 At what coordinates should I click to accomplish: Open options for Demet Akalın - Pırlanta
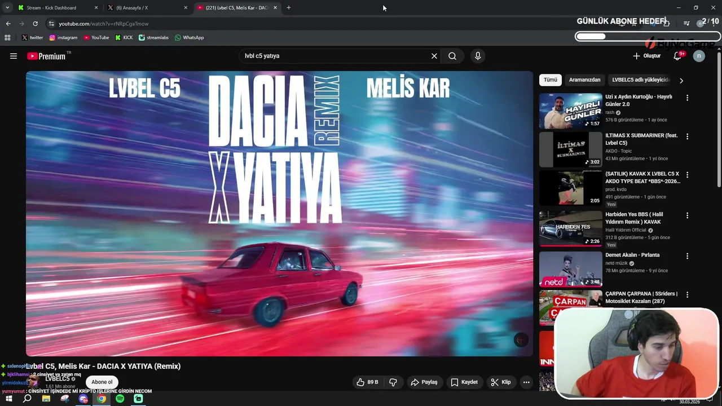[687, 255]
